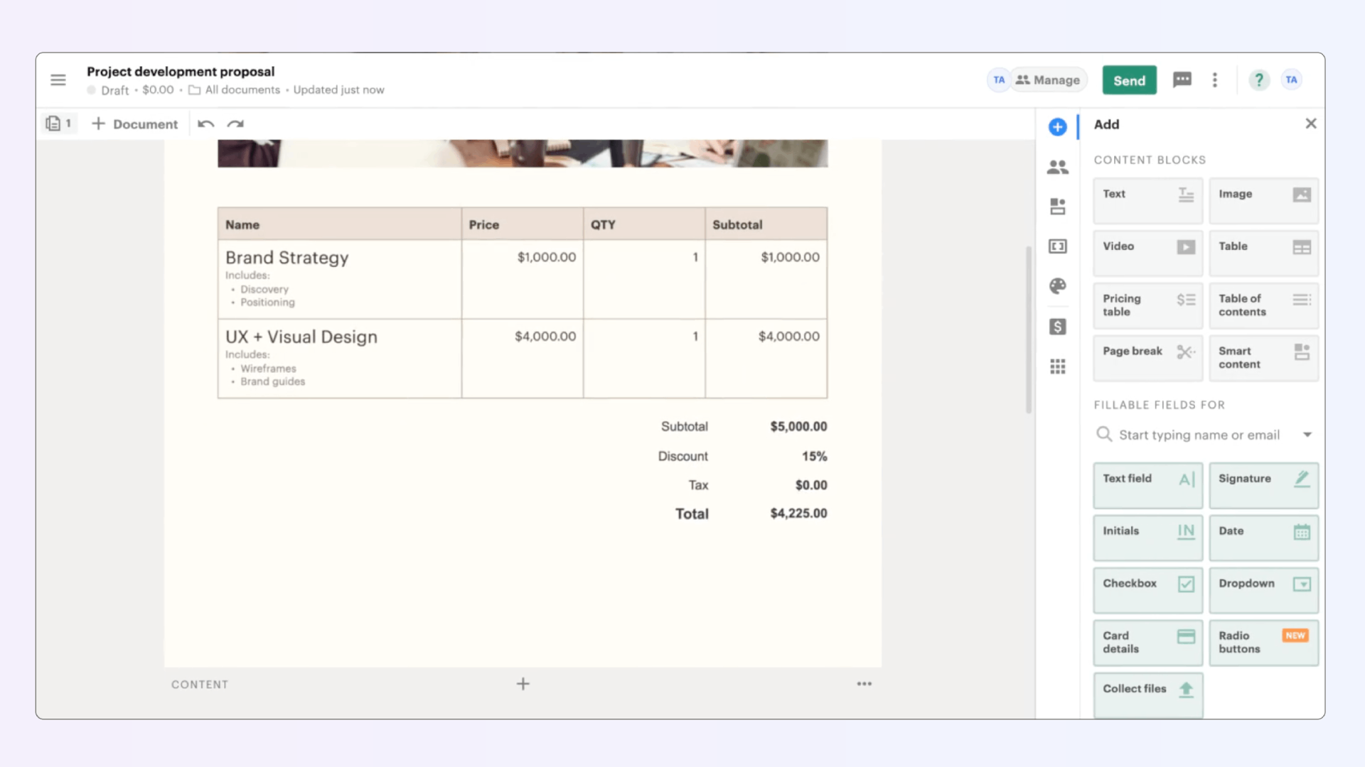Click the undo arrow in toolbar
The height and width of the screenshot is (767, 1365).
pyautogui.click(x=206, y=124)
